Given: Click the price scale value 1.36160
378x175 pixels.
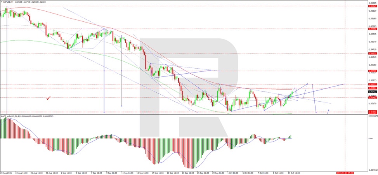Looking at the screenshot, I should coord(373,18).
